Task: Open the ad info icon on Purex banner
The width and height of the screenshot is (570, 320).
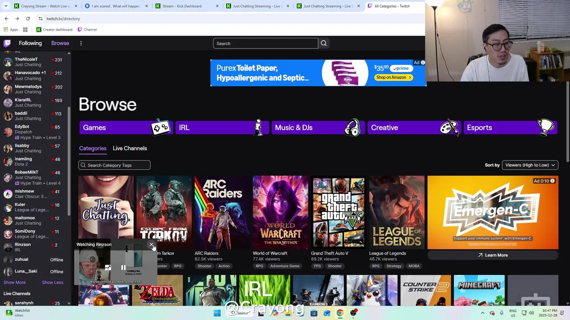Action: tap(423, 63)
